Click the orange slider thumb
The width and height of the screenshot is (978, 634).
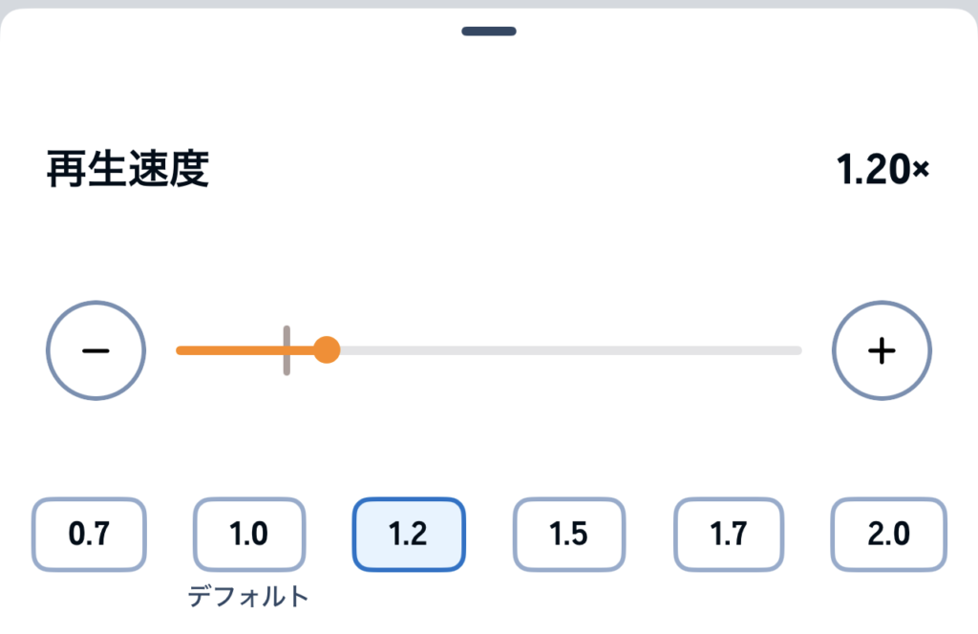(327, 349)
